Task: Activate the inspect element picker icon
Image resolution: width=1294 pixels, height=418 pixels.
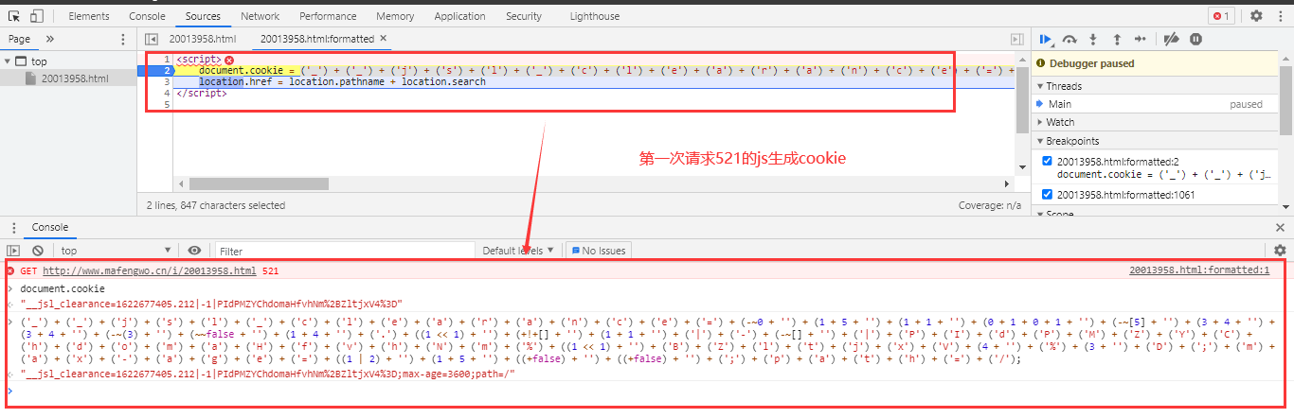Action: 13,15
